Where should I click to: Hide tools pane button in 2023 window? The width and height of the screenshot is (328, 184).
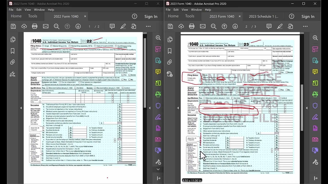pyautogui.click(x=316, y=178)
